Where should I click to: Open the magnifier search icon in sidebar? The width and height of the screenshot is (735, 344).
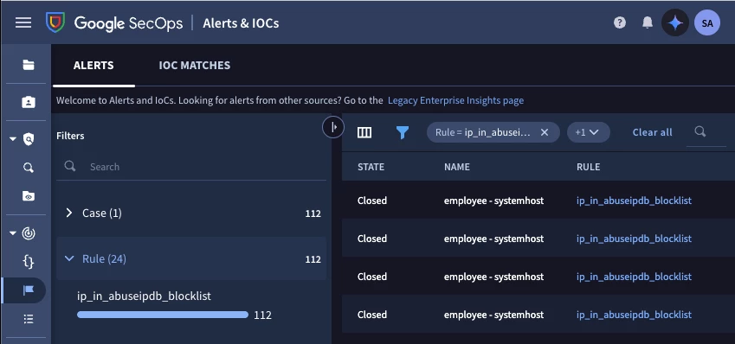click(29, 168)
